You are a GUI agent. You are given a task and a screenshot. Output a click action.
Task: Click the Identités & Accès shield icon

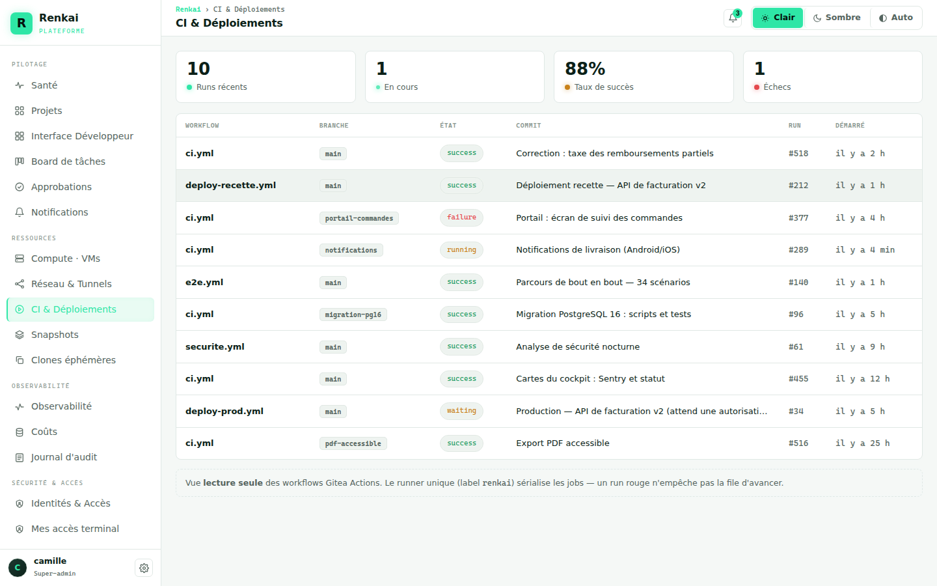coord(20,503)
